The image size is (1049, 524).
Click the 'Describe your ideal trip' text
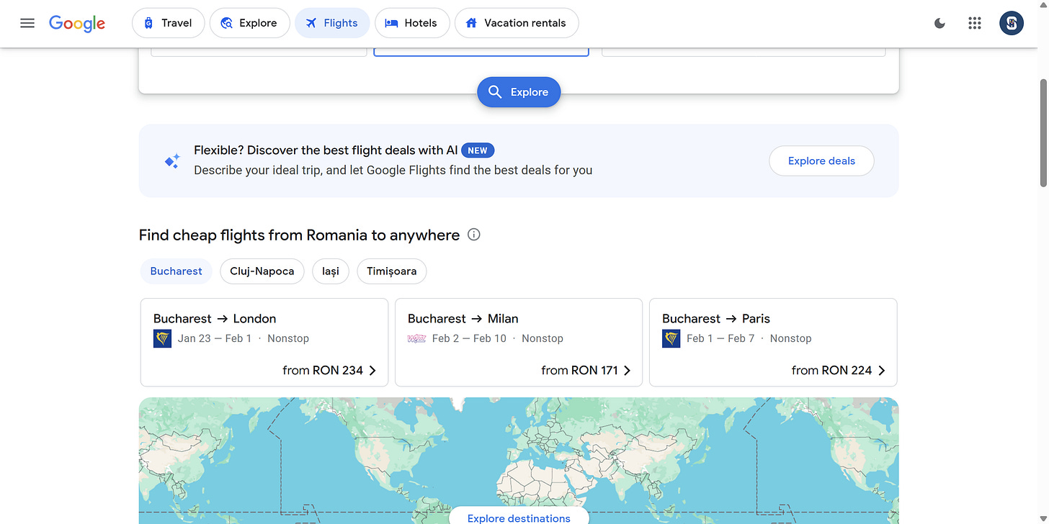tap(393, 171)
